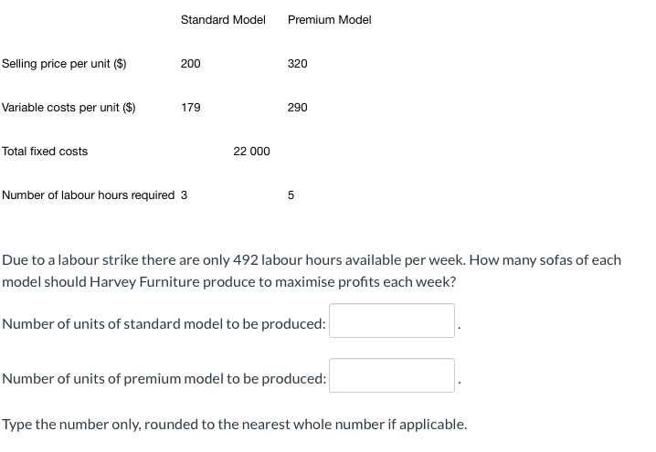Viewport: 656px width, 452px height.
Task: Click the standard model units input box
Action: (392, 321)
